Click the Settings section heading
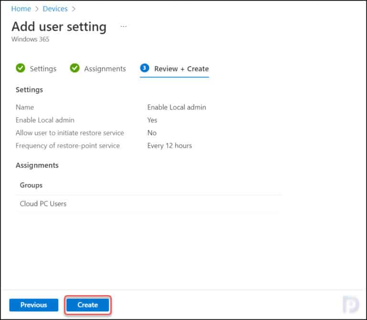The image size is (367, 320). click(x=29, y=90)
